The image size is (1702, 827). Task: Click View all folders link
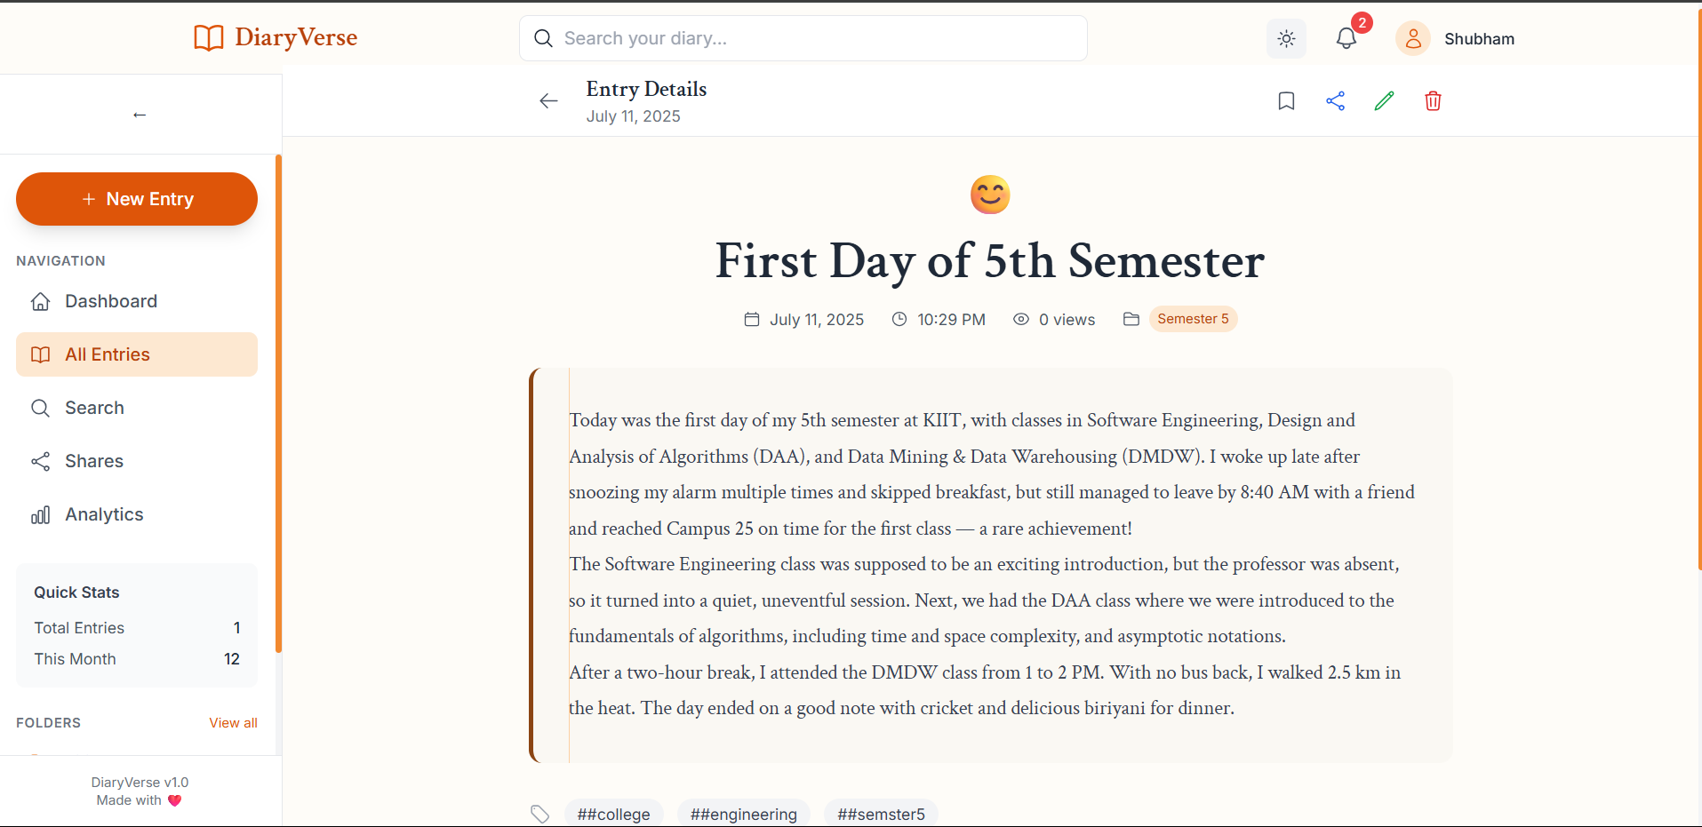pyautogui.click(x=233, y=723)
